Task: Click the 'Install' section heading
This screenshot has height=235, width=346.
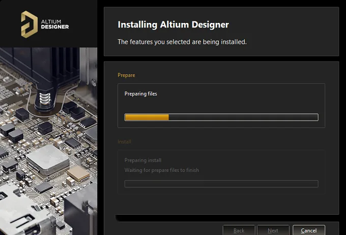Action: [124, 142]
